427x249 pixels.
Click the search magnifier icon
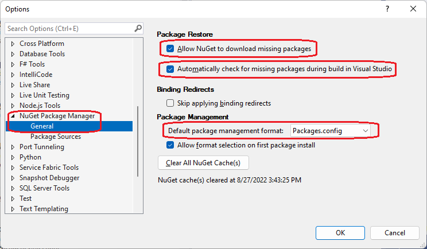[138, 28]
